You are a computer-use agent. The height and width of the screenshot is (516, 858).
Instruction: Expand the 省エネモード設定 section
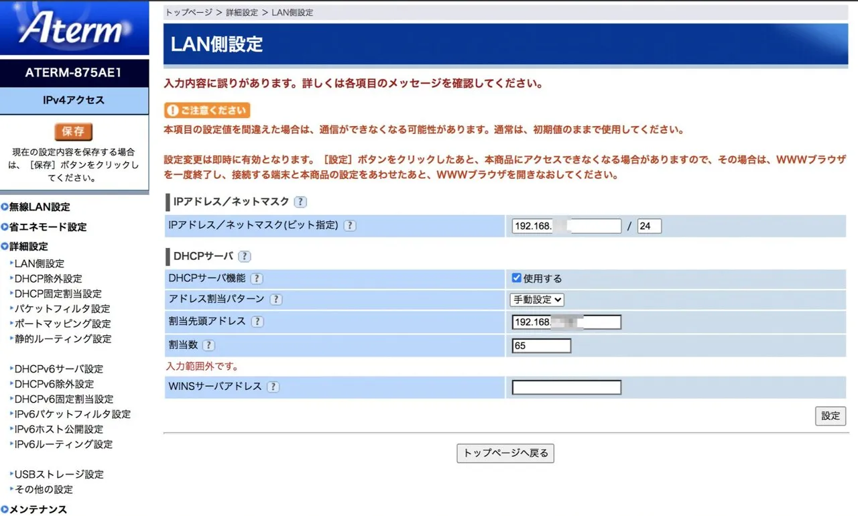(x=47, y=227)
